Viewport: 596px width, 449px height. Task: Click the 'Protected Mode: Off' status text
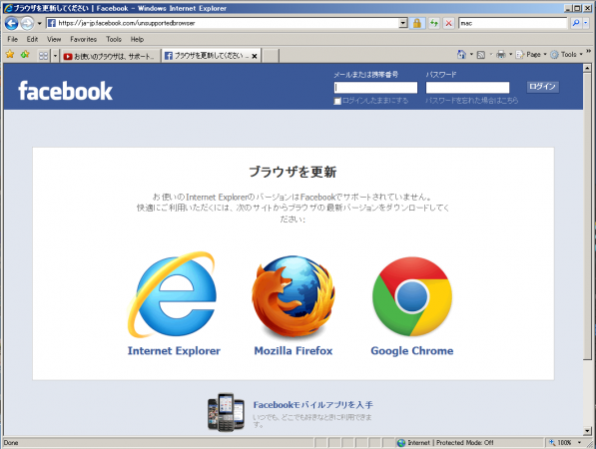[464, 443]
